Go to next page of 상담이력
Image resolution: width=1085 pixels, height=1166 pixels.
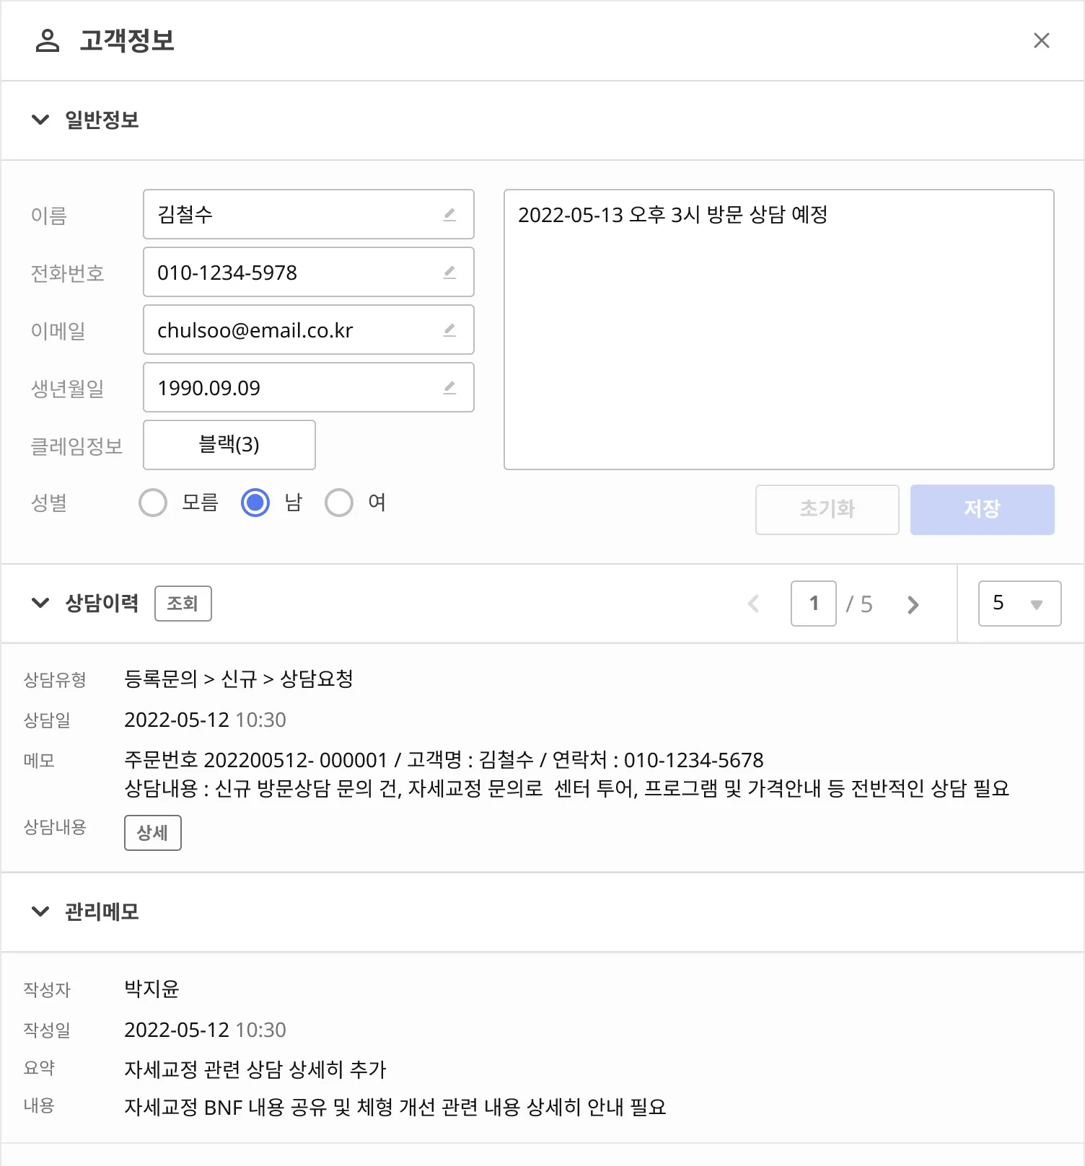(913, 604)
